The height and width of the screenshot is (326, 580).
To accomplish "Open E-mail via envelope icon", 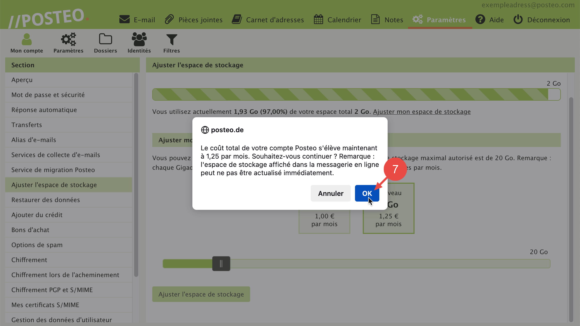I will (125, 19).
